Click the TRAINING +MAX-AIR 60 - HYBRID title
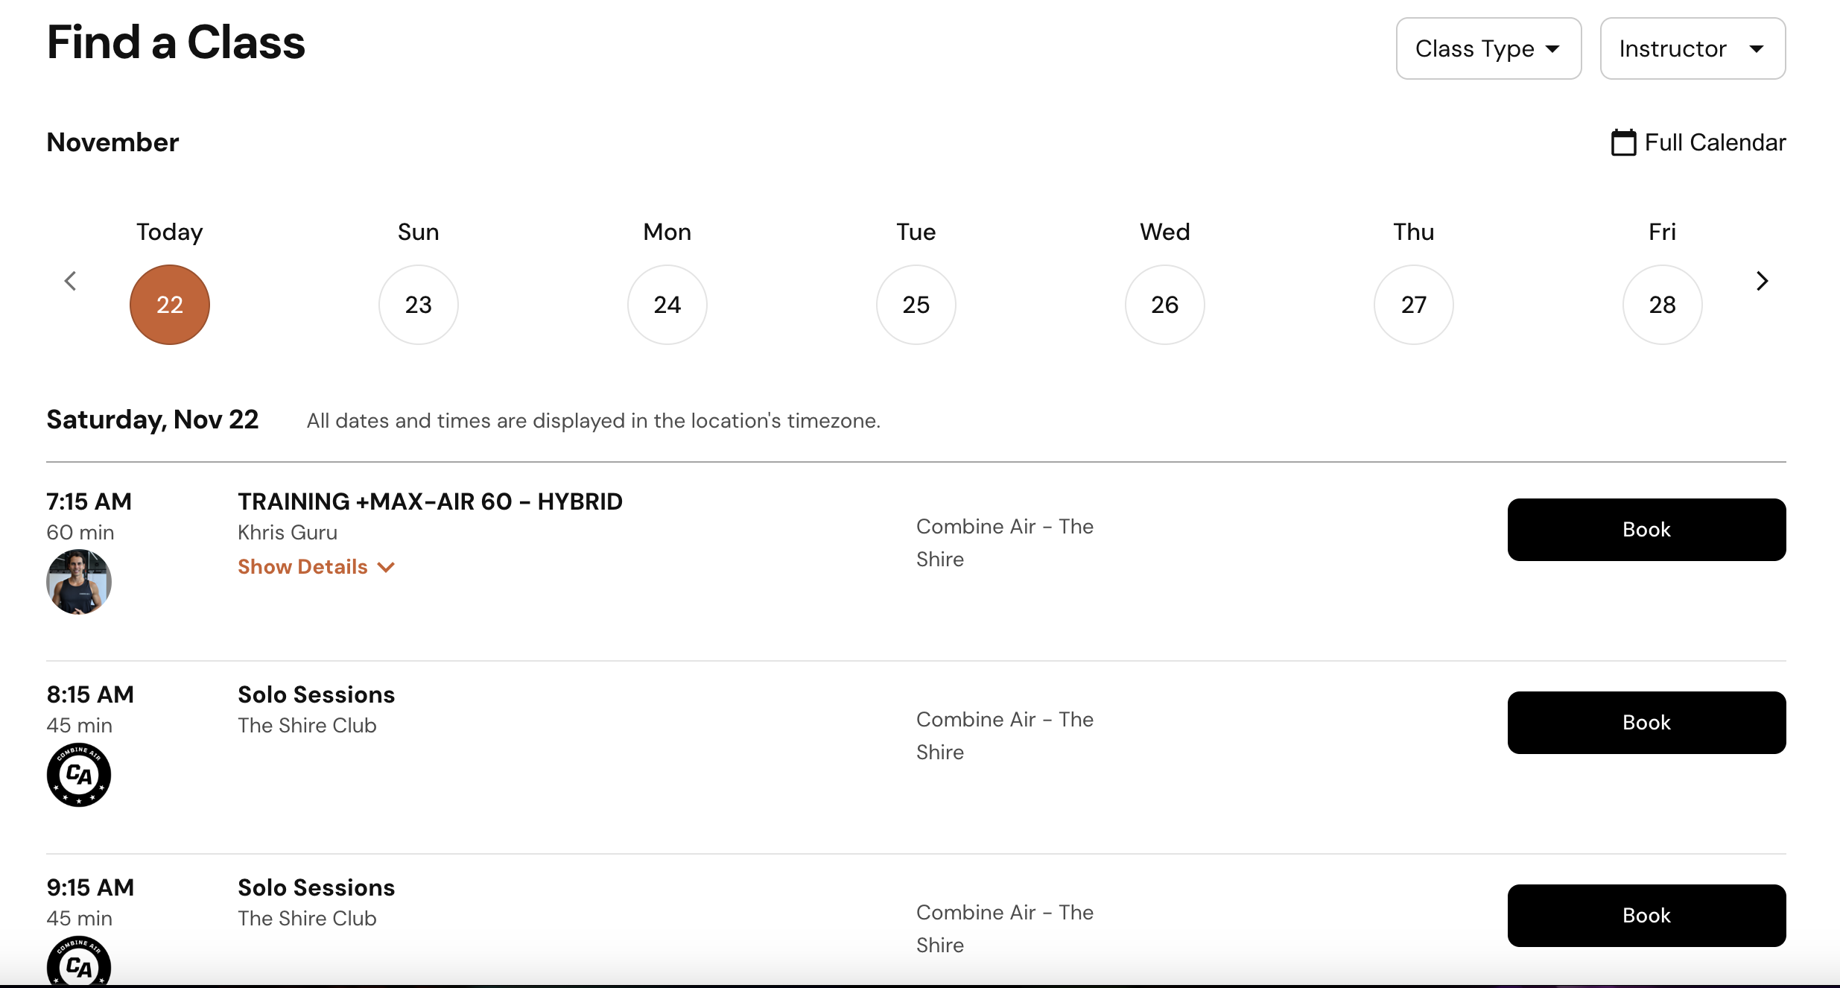Screen dimensions: 1840x988 coord(430,501)
